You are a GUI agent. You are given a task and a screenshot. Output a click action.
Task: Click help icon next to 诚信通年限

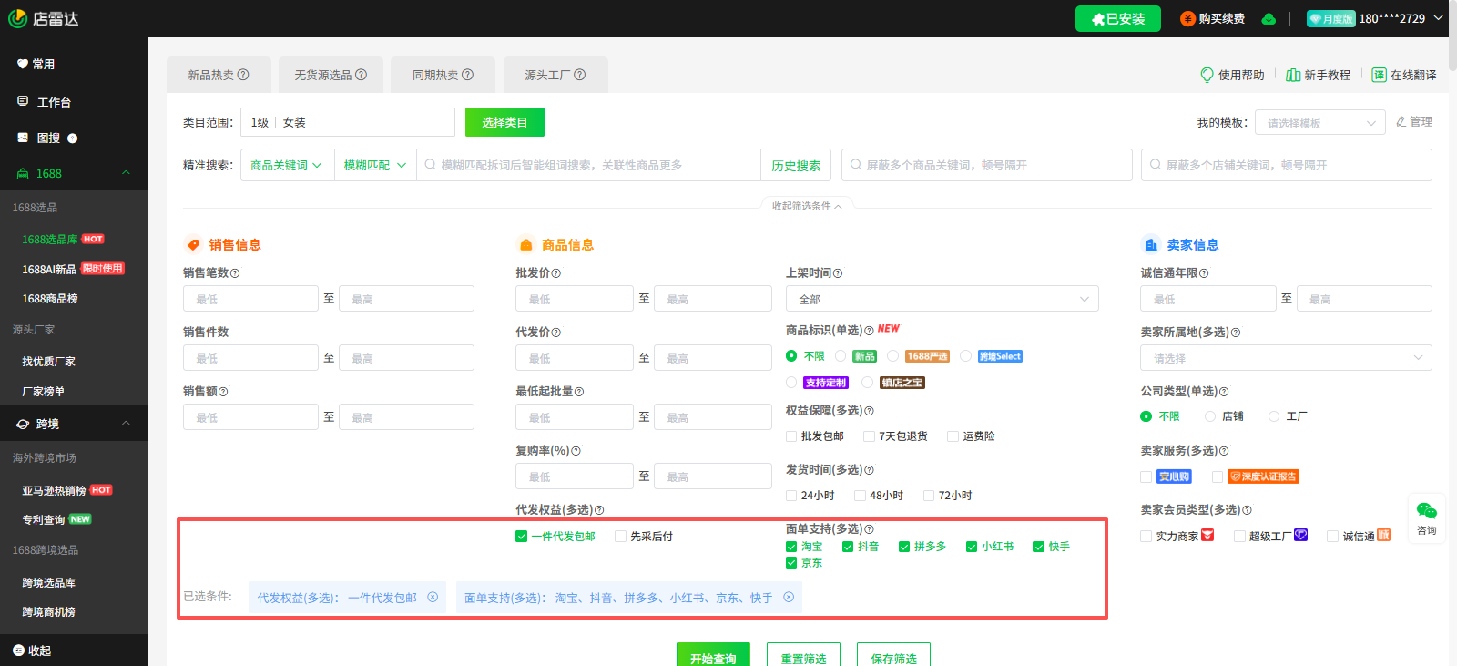tap(1204, 273)
